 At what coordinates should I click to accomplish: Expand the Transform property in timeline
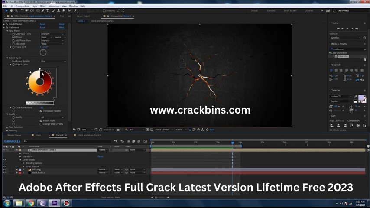pos(20,156)
